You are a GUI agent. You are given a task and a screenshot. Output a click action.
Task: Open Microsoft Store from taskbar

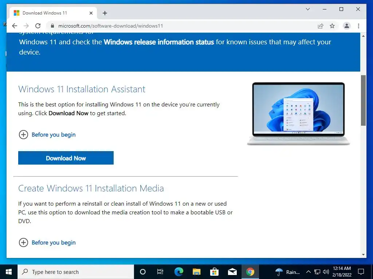tap(214, 272)
